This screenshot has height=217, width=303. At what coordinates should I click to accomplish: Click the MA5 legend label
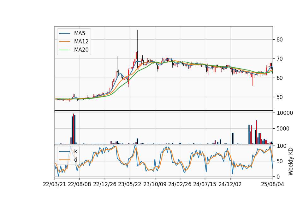(x=80, y=33)
